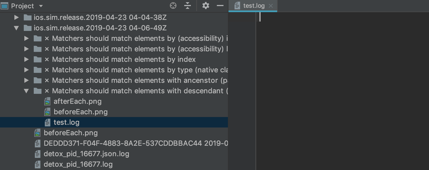
Task: Select the detox_pid_16677.log file
Action: [x=77, y=164]
